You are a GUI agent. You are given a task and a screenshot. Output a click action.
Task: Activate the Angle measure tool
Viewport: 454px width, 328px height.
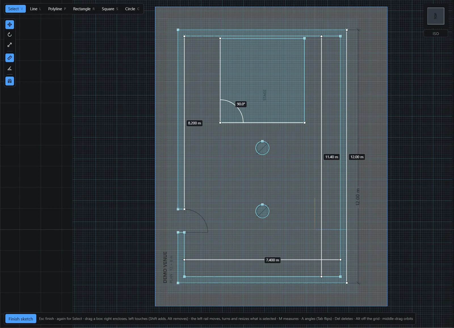[10, 68]
